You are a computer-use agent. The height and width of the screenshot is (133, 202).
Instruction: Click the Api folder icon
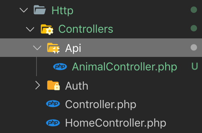point(53,48)
